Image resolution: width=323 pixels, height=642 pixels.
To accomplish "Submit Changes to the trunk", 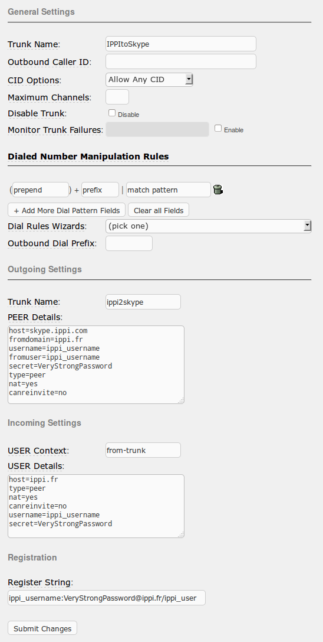I will click(x=42, y=628).
